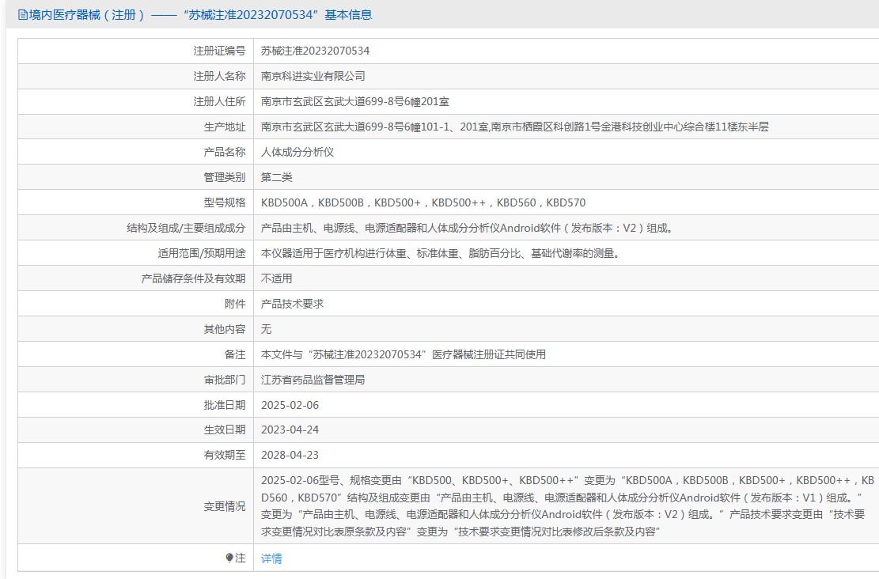Click the 第二类 management category value
Image resolution: width=879 pixels, height=579 pixels.
coord(277,177)
